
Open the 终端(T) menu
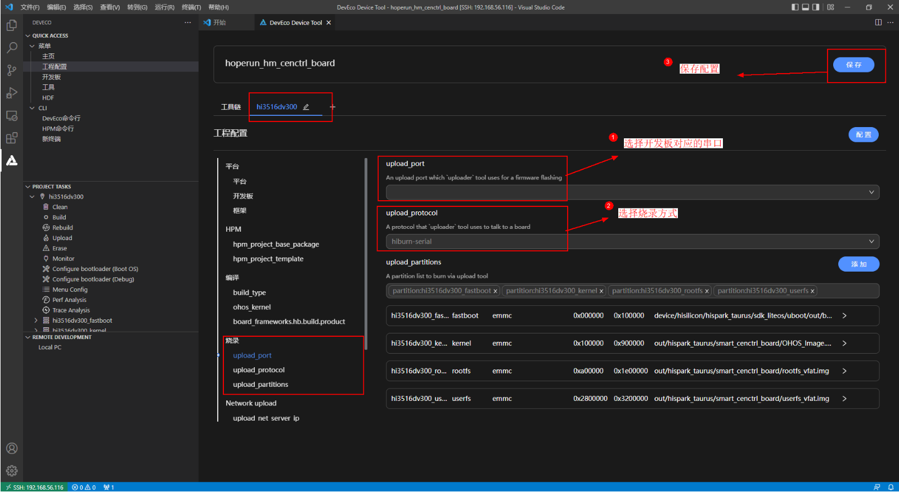(191, 7)
